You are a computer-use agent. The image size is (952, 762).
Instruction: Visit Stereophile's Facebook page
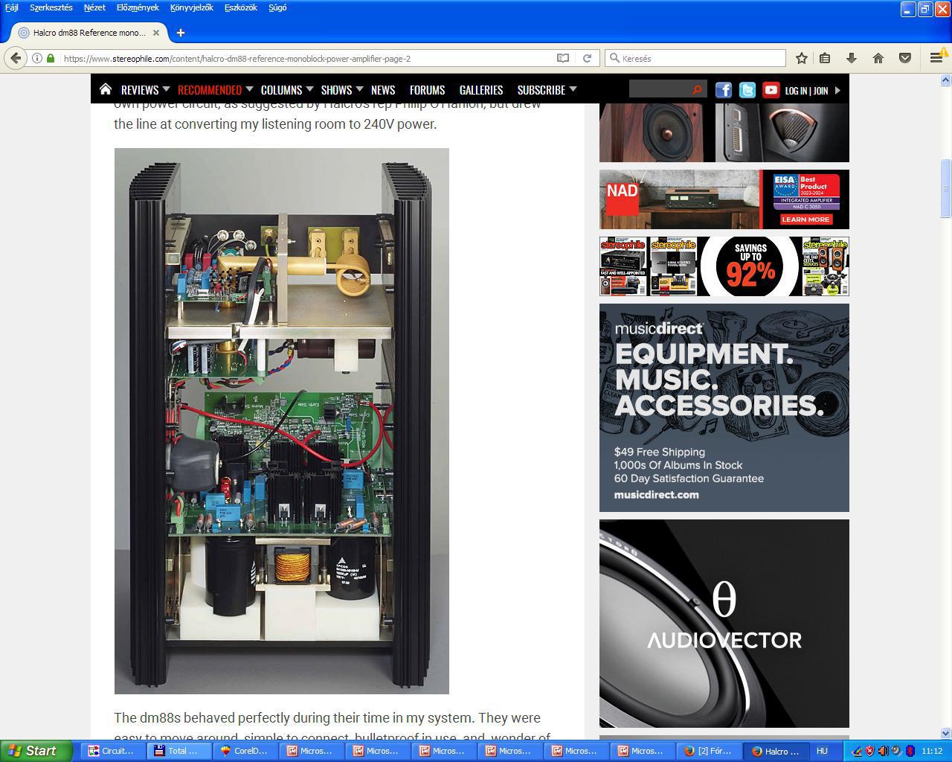(724, 90)
